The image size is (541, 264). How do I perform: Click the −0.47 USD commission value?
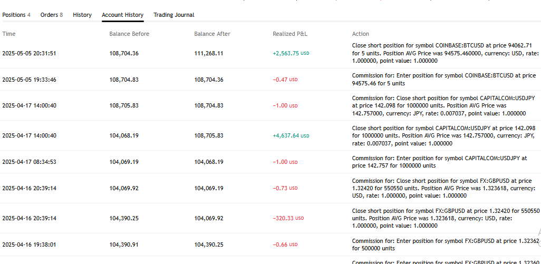pyautogui.click(x=285, y=80)
